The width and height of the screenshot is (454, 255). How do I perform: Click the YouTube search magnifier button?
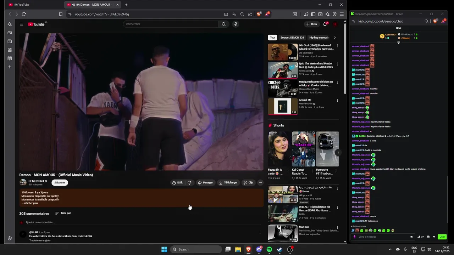(223, 24)
